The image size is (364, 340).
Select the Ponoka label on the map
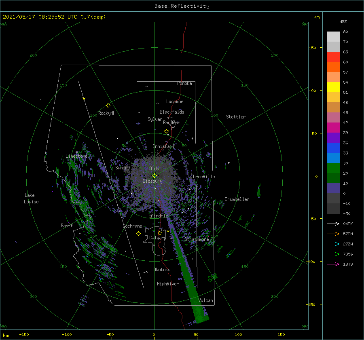[x=184, y=83]
